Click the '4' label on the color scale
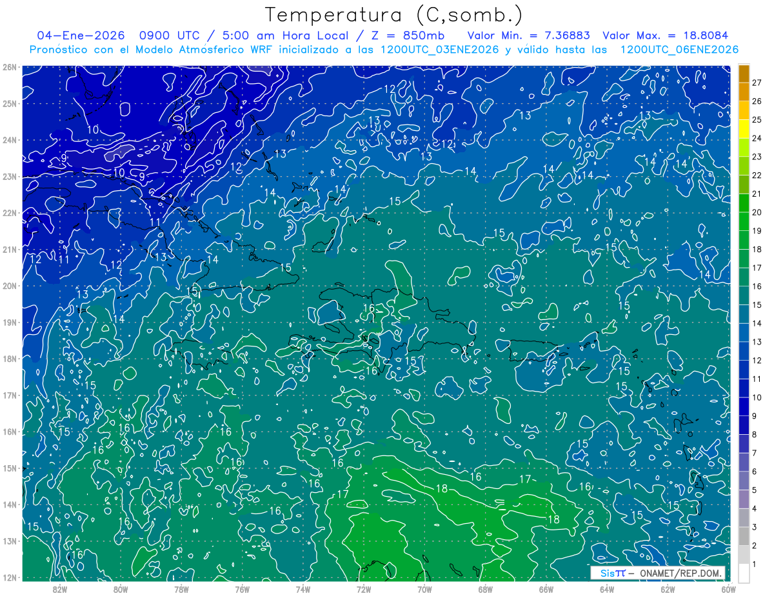 (x=755, y=509)
